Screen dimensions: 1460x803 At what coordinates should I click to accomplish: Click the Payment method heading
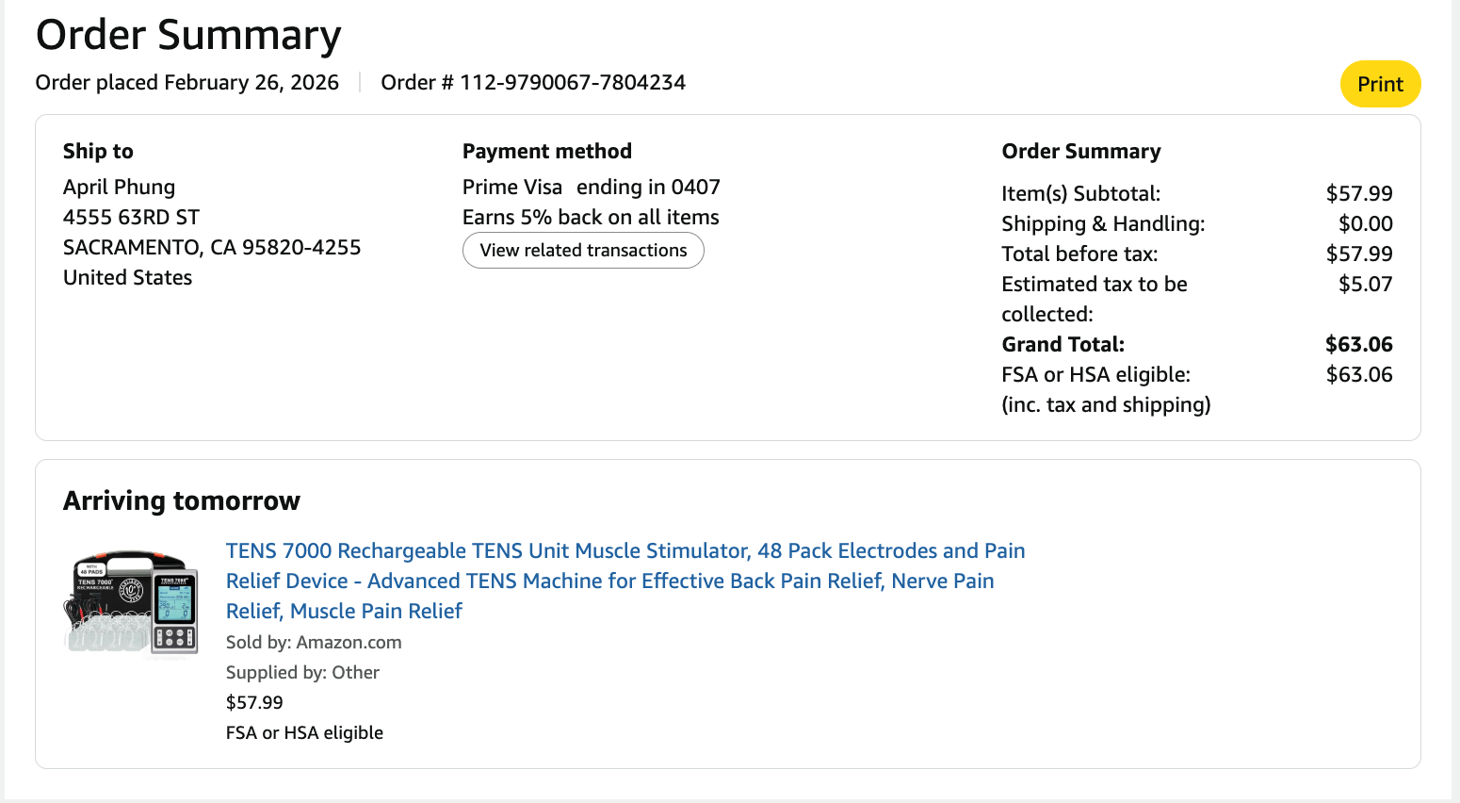click(x=546, y=152)
